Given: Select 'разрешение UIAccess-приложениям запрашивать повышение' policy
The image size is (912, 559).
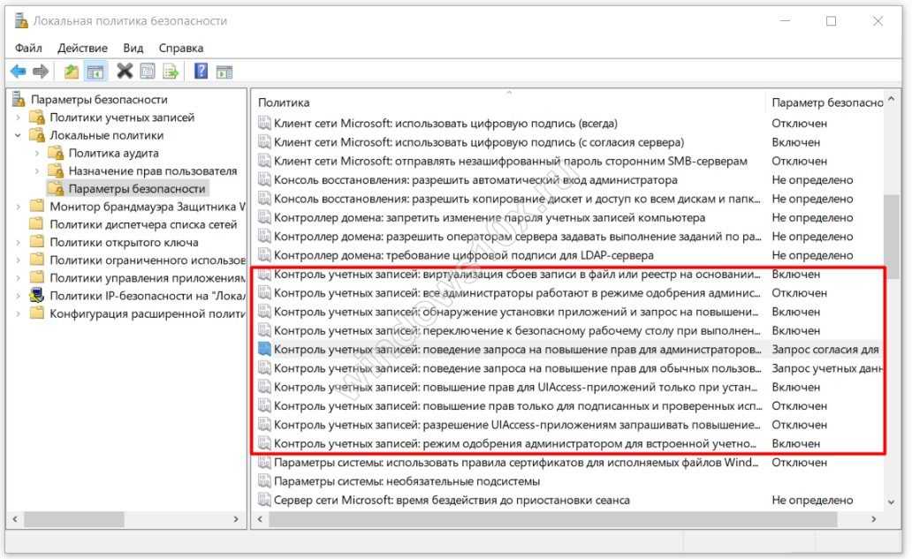Looking at the screenshot, I should coord(517,425).
